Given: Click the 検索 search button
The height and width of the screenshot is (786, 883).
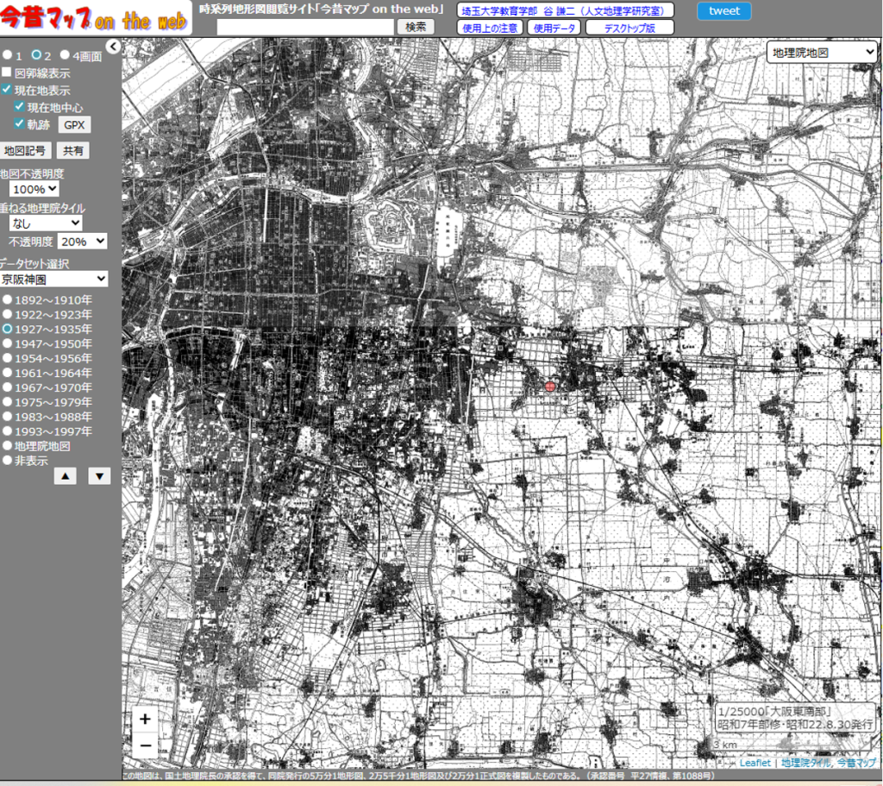Looking at the screenshot, I should click(416, 27).
